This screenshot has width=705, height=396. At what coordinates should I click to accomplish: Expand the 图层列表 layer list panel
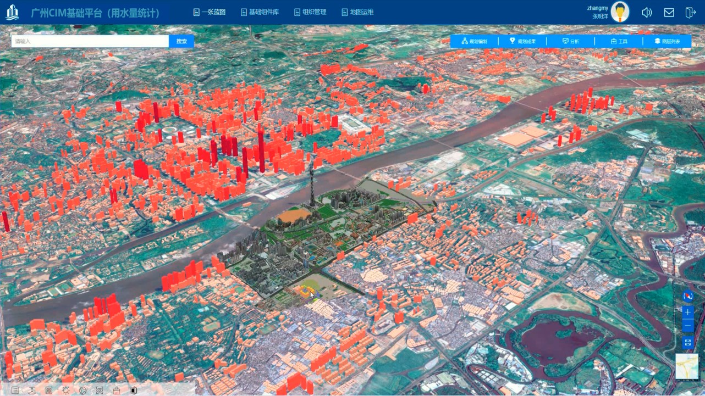(x=667, y=41)
